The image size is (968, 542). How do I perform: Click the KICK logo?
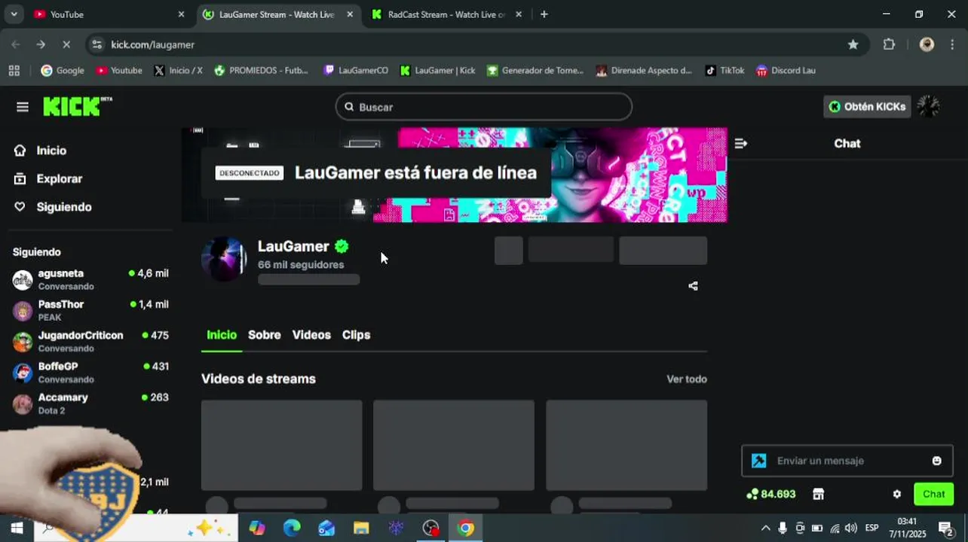pyautogui.click(x=77, y=107)
